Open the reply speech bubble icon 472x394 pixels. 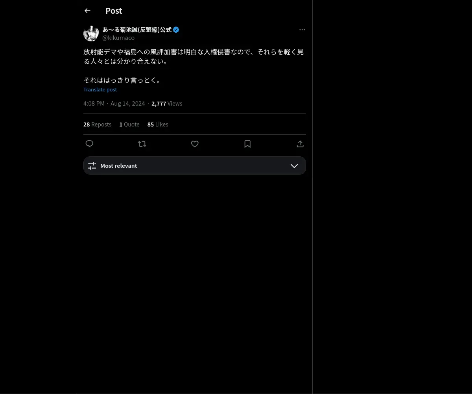point(89,144)
